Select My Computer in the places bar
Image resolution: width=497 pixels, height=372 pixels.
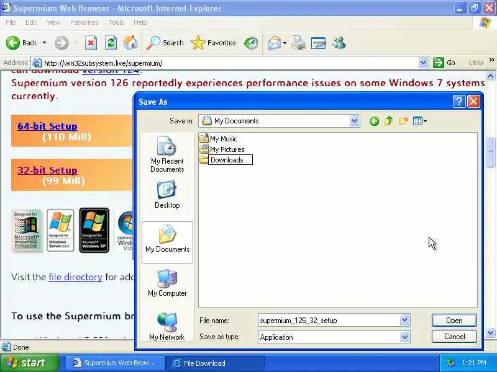tap(167, 283)
